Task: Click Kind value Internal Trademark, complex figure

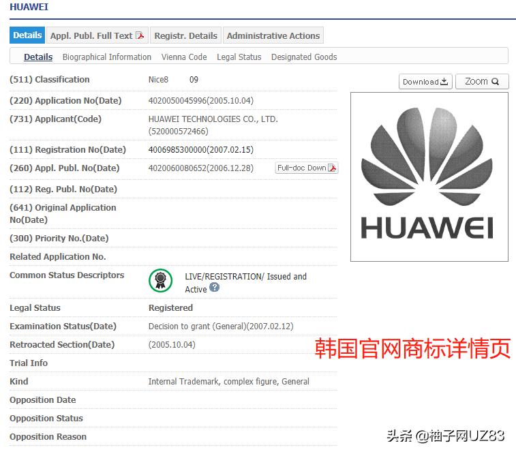Action: pyautogui.click(x=229, y=382)
